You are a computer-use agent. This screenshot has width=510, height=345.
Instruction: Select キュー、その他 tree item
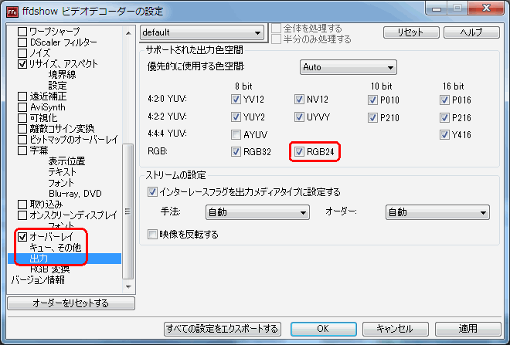(56, 248)
